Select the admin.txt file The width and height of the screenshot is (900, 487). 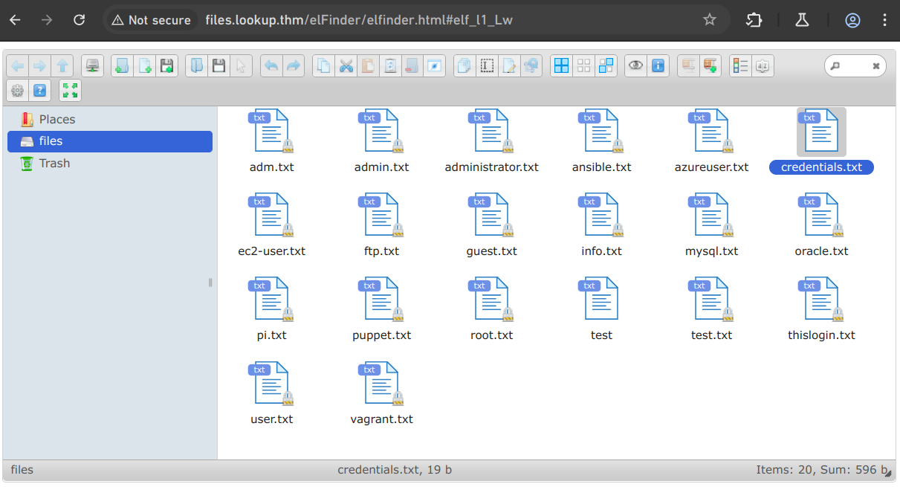pyautogui.click(x=381, y=141)
